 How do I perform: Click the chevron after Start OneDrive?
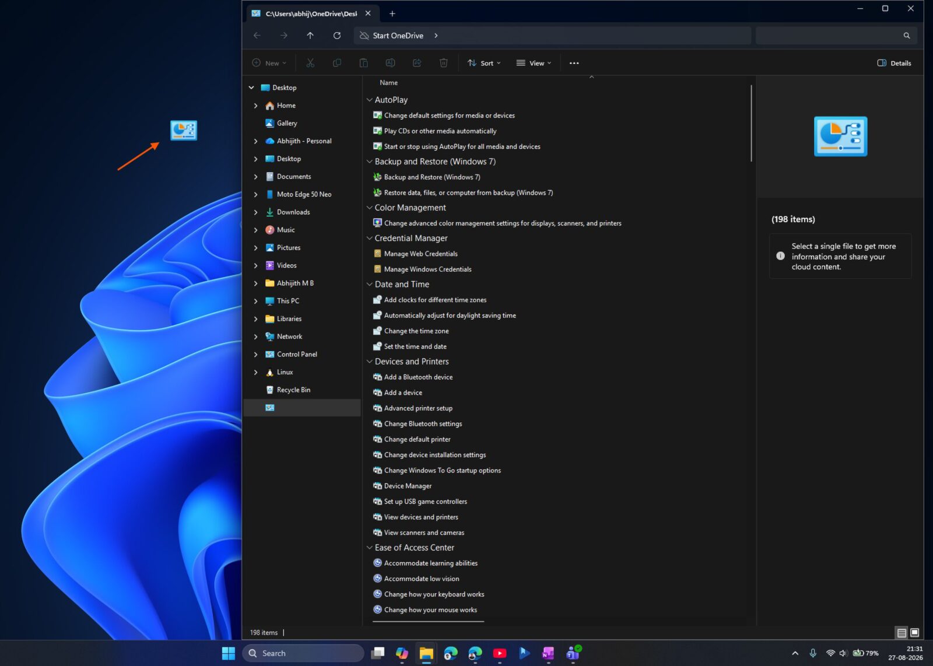click(436, 36)
